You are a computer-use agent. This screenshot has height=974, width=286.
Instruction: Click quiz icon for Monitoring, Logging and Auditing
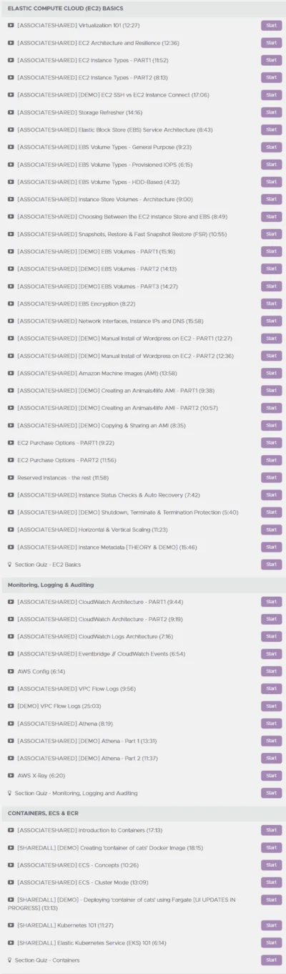[10, 793]
